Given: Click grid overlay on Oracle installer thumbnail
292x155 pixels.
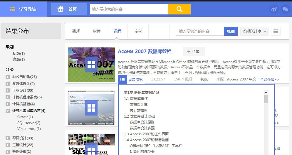Looking at the screenshot, I should 91,108.
